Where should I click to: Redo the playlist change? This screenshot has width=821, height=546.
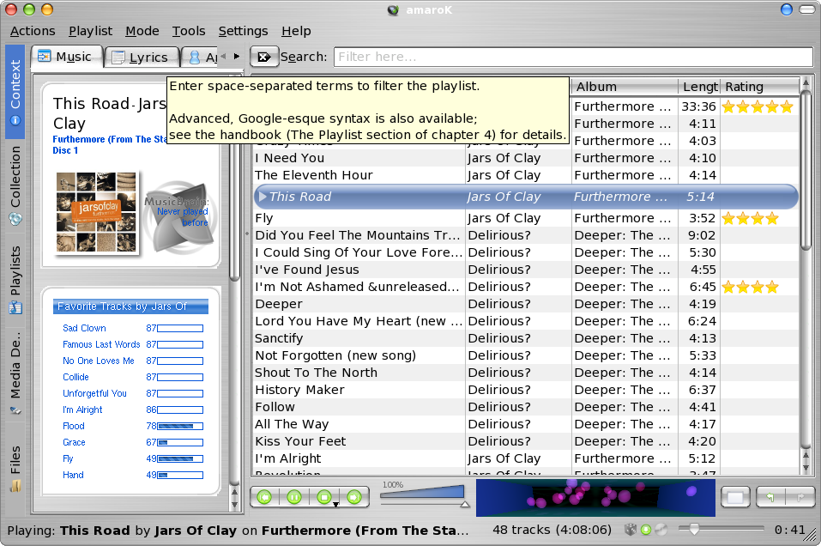[800, 497]
